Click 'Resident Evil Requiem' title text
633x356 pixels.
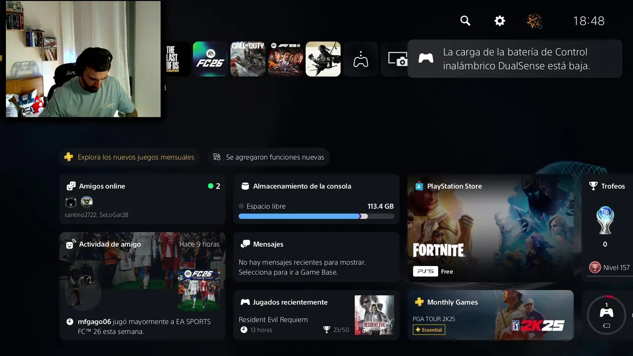(x=273, y=320)
